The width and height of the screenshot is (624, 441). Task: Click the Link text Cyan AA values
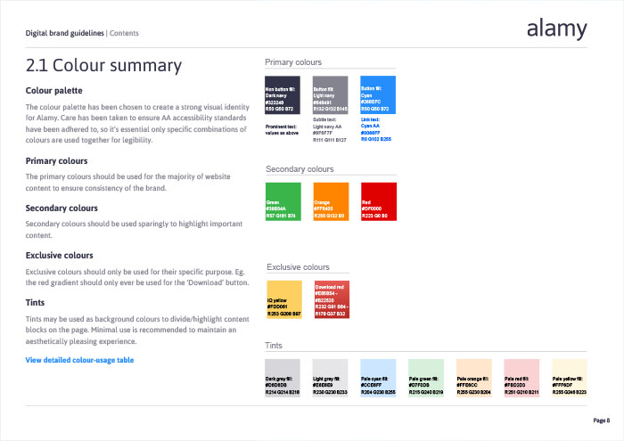[376, 129]
